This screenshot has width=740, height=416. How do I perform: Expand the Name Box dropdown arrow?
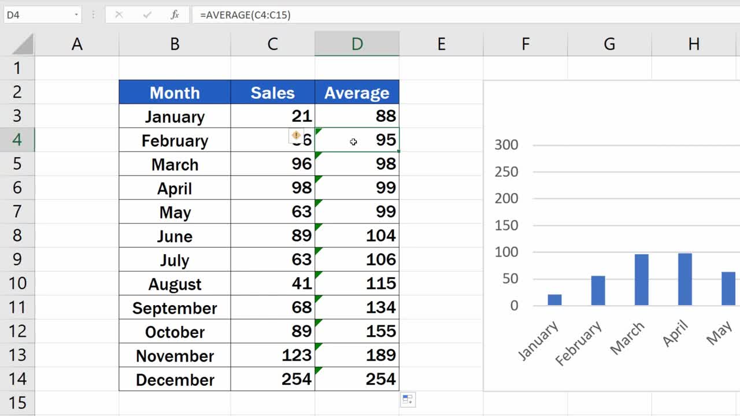coord(76,15)
